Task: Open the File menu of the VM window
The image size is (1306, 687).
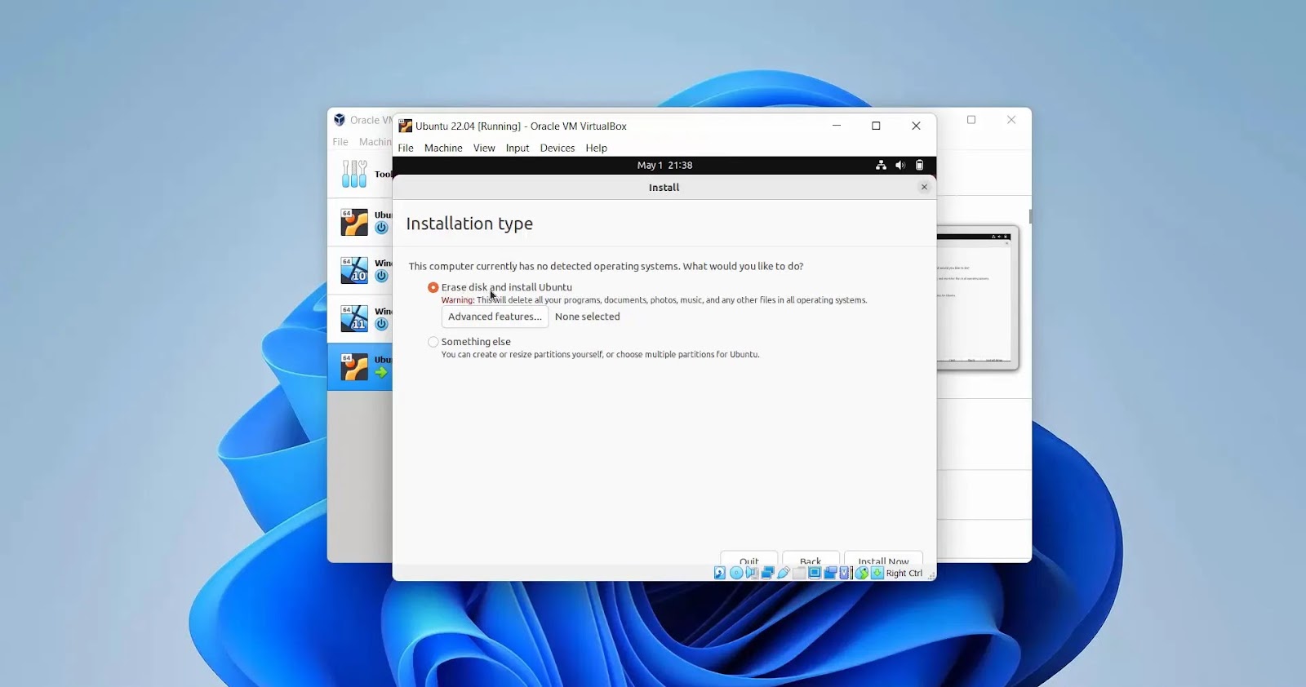Action: [x=406, y=148]
